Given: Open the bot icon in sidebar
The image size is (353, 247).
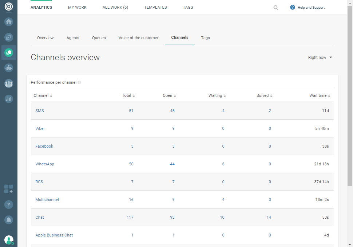Looking at the screenshot, I should [x=9, y=68].
